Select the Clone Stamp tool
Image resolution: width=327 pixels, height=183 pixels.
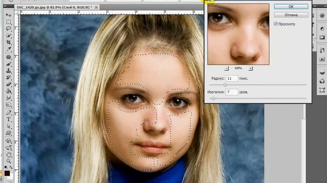pos(9,71)
